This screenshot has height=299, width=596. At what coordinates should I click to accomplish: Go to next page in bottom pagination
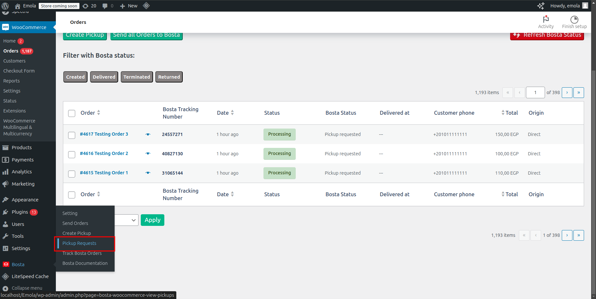pos(567,235)
